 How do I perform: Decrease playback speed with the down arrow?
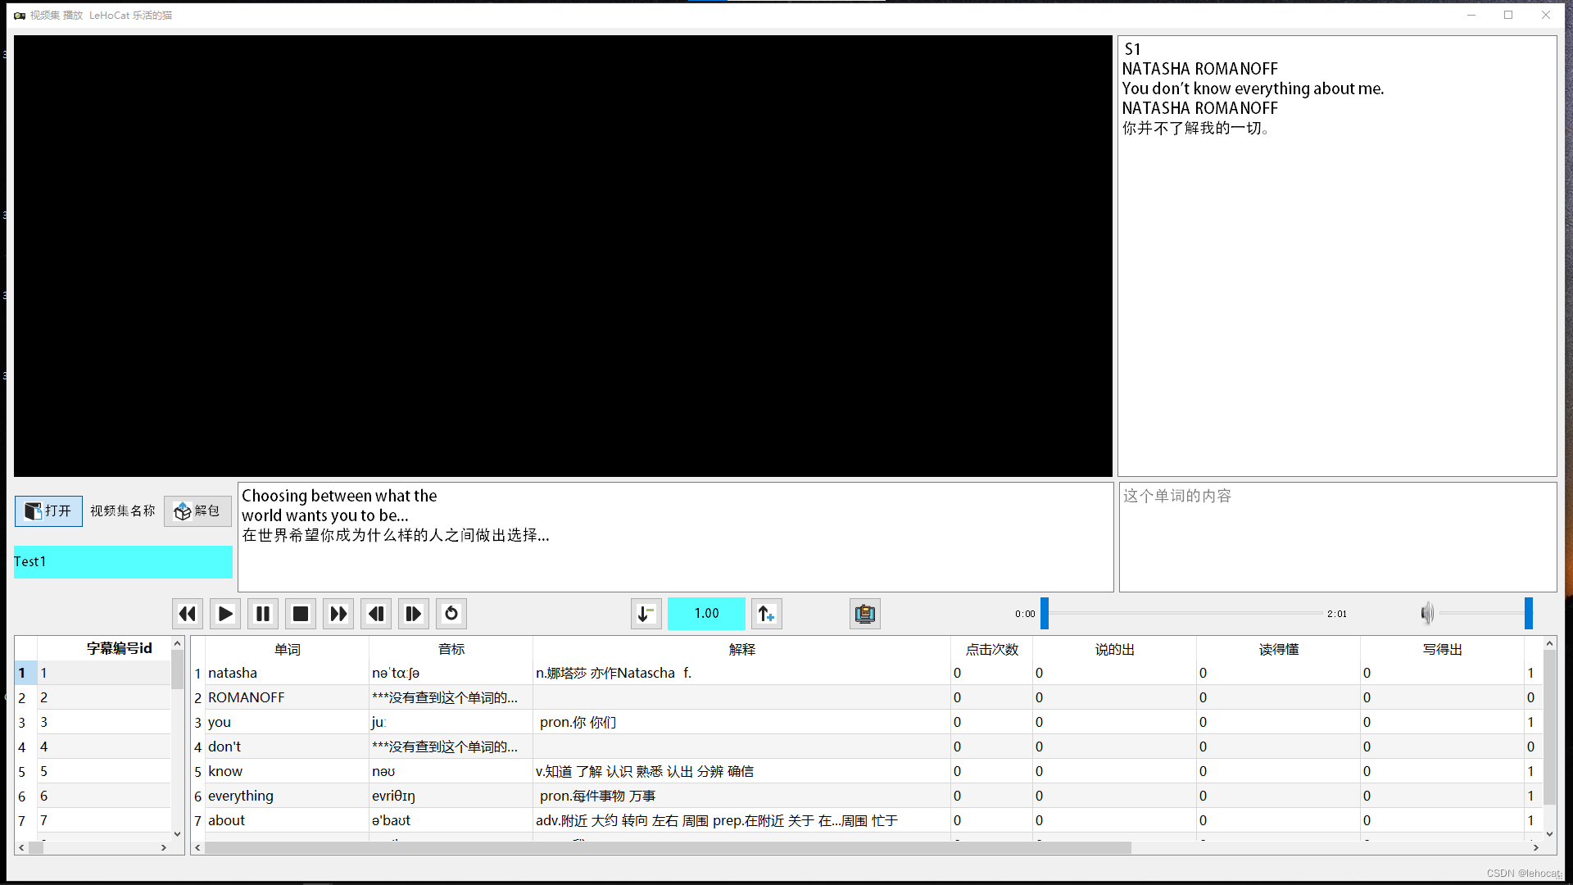click(x=646, y=614)
